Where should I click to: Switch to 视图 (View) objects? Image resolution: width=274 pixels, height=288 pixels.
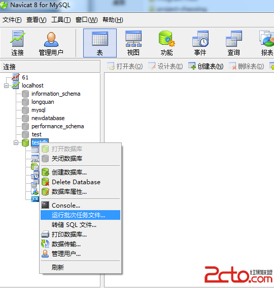tap(133, 43)
